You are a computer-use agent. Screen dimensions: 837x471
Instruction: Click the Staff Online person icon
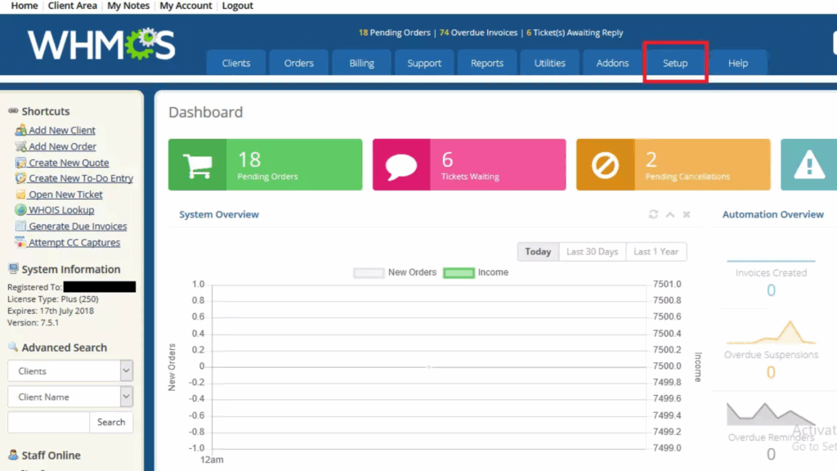pyautogui.click(x=13, y=455)
